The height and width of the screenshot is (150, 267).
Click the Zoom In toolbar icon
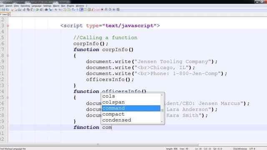click(x=55, y=10)
